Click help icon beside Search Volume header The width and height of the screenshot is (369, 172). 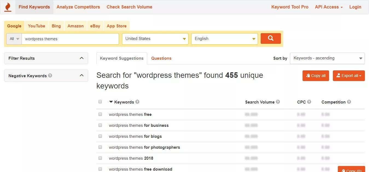(x=278, y=102)
